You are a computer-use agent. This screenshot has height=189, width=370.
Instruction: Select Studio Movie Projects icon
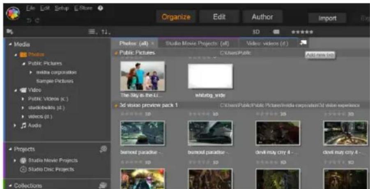(23, 161)
